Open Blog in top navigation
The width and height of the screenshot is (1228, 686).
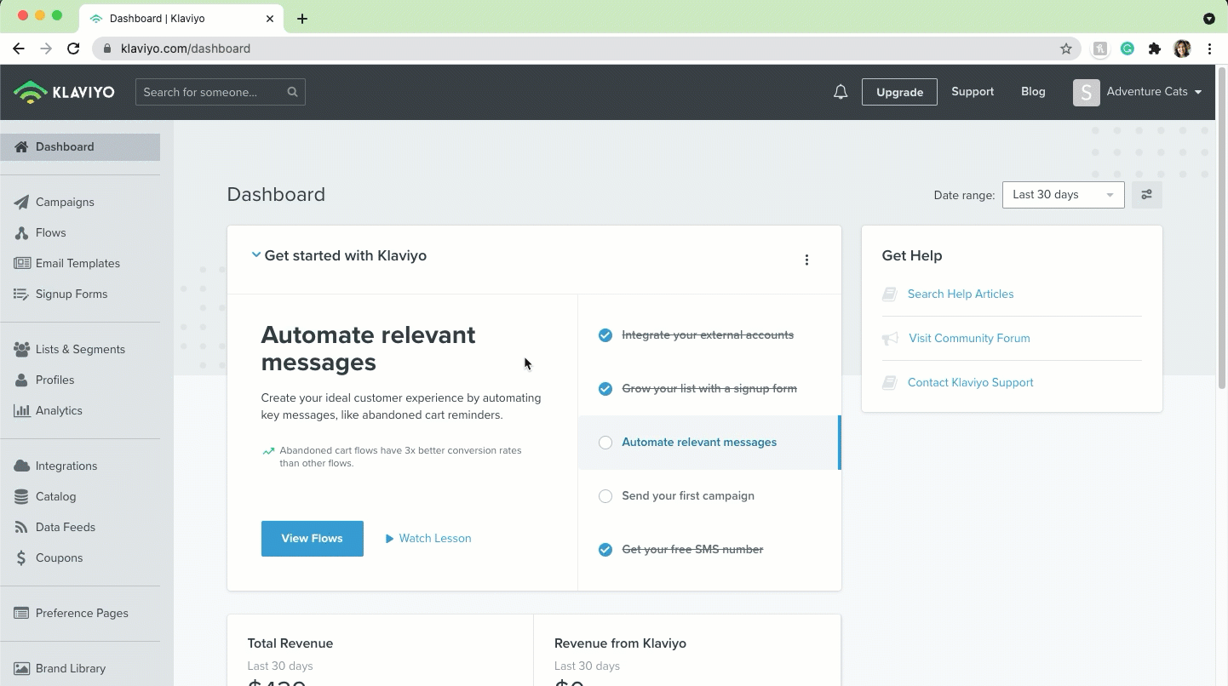tap(1033, 92)
